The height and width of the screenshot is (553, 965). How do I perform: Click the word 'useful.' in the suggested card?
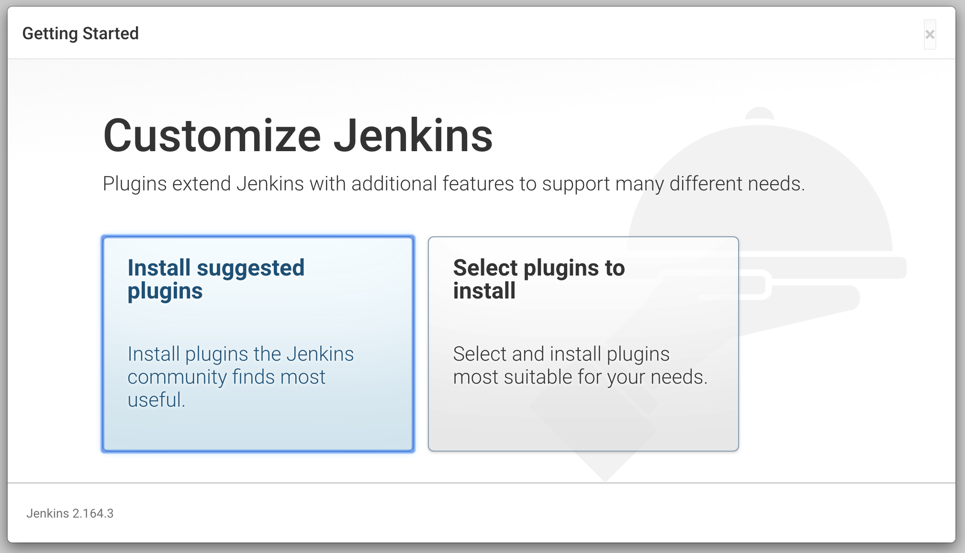tap(156, 400)
